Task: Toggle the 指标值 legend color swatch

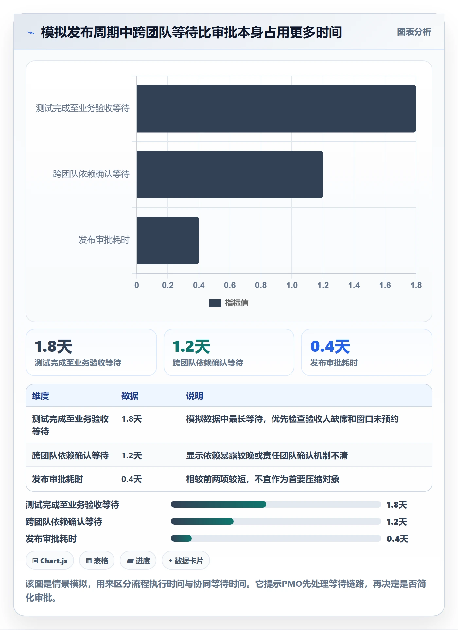Action: [215, 303]
